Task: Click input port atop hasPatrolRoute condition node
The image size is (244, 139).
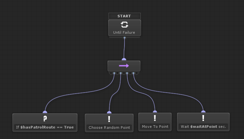Action: [45, 112]
